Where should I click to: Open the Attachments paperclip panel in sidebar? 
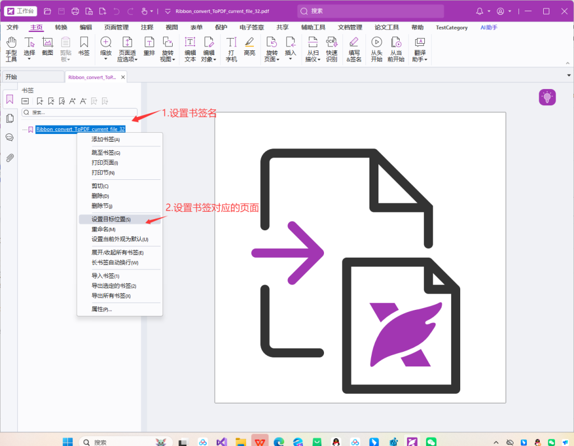[x=10, y=157]
